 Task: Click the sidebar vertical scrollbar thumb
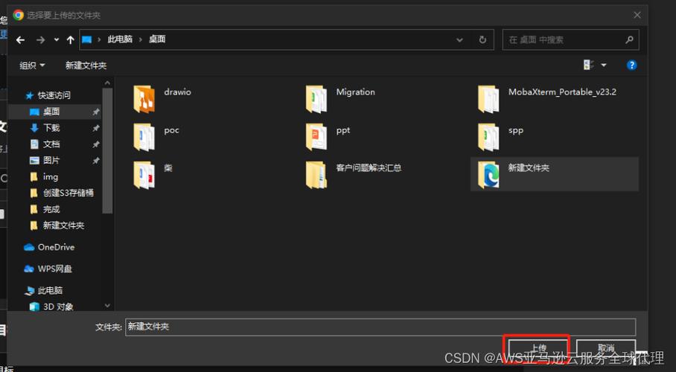point(107,150)
